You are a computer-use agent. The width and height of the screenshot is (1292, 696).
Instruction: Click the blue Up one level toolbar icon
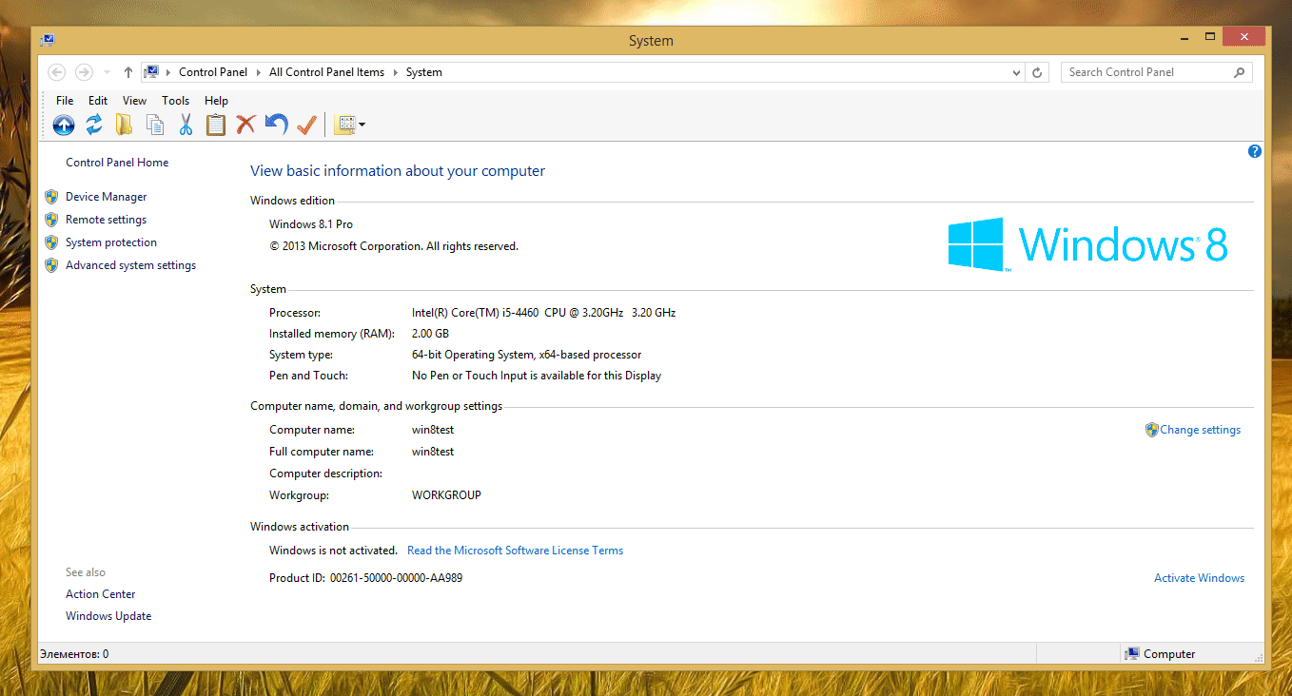point(64,125)
